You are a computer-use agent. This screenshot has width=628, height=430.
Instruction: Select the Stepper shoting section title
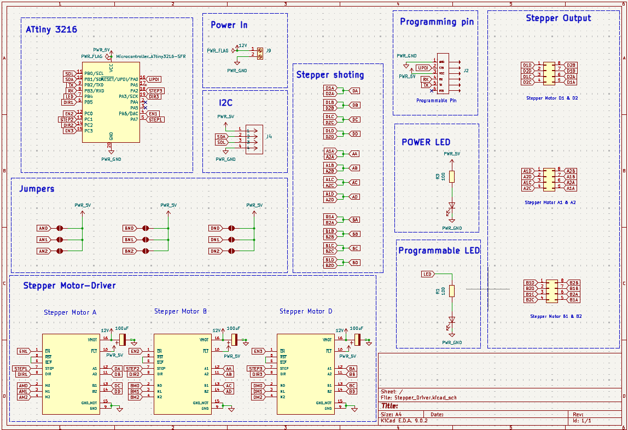[330, 75]
